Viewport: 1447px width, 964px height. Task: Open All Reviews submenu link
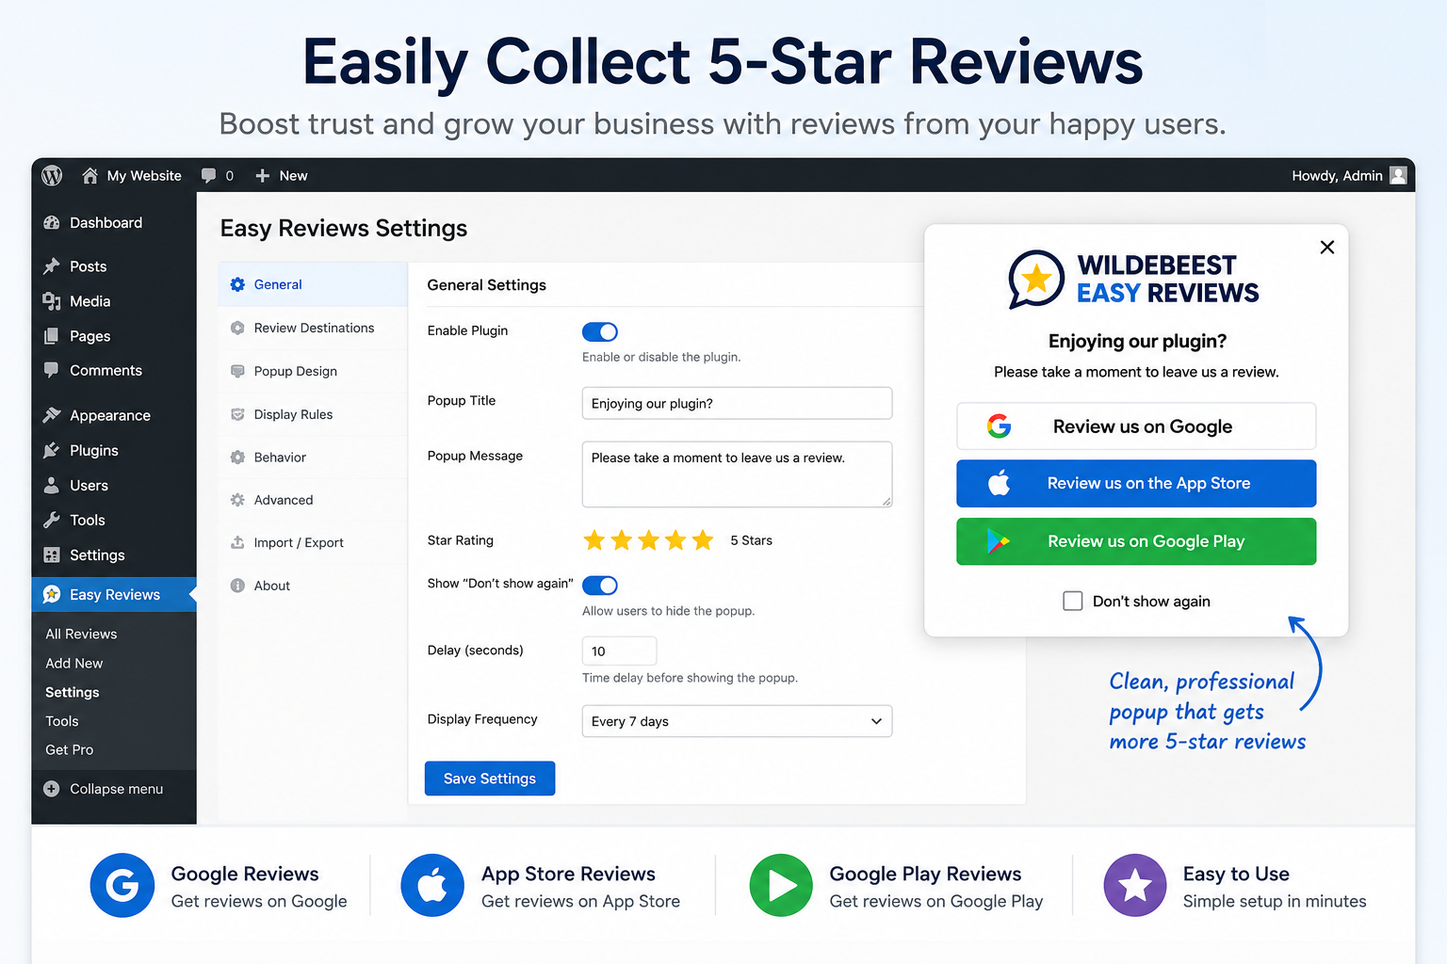(81, 634)
